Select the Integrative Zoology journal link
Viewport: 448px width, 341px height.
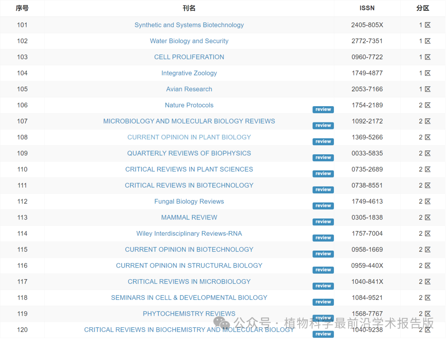(x=189, y=73)
